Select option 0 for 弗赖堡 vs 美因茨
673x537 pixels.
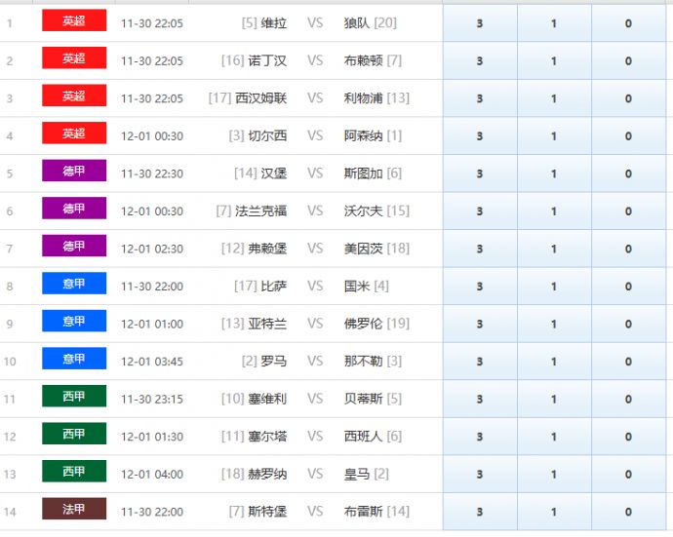[x=628, y=249]
